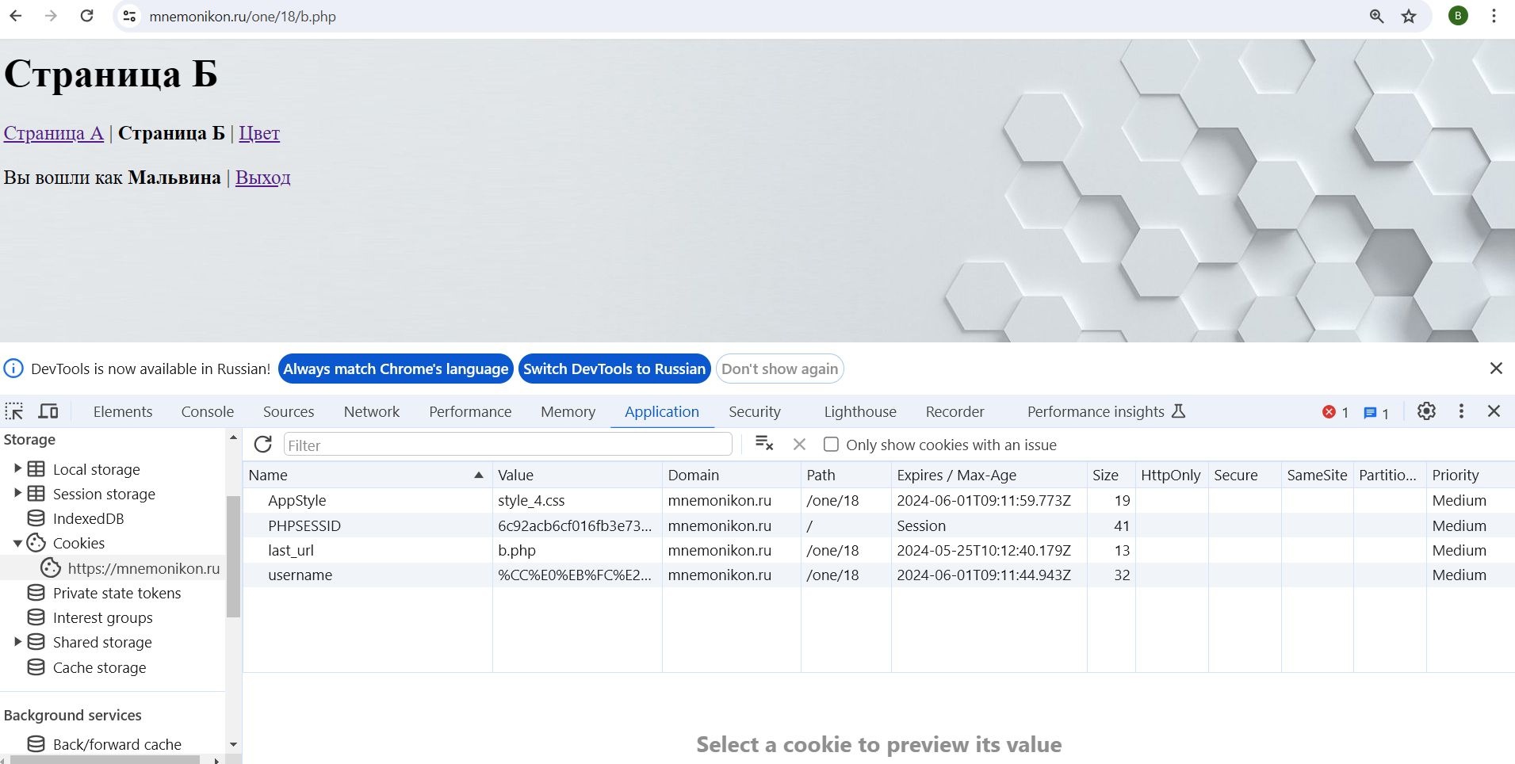
Task: Bookmark this page with the star icon
Action: [1409, 17]
